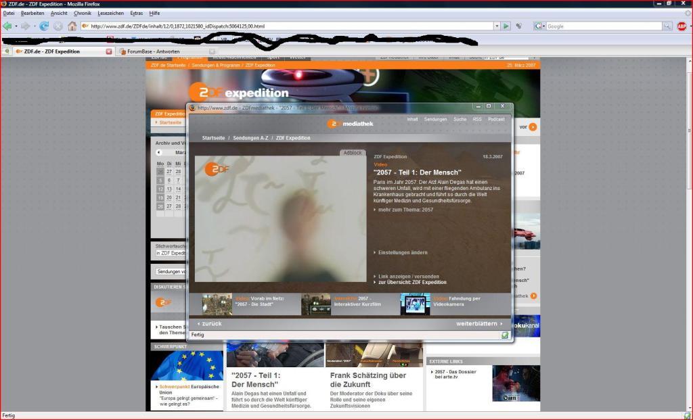Open the Chronik menu

click(82, 14)
